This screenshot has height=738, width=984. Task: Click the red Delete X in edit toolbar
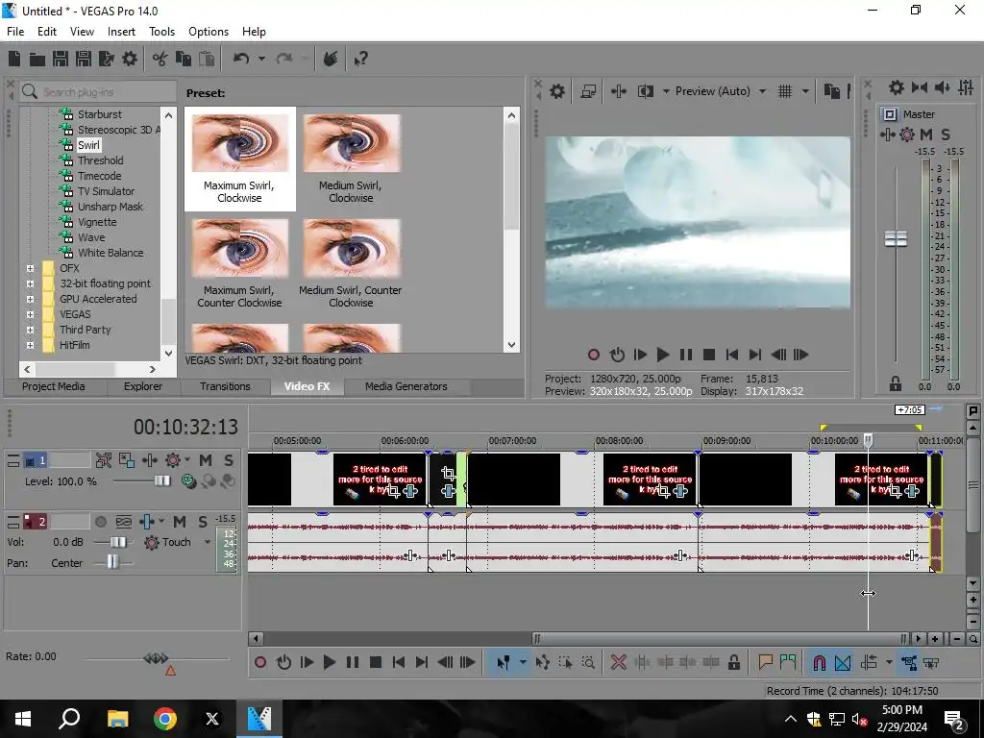[618, 662]
